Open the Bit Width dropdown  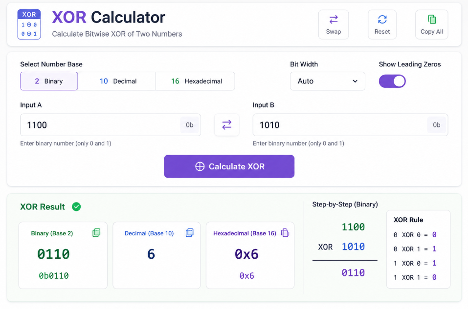(328, 81)
